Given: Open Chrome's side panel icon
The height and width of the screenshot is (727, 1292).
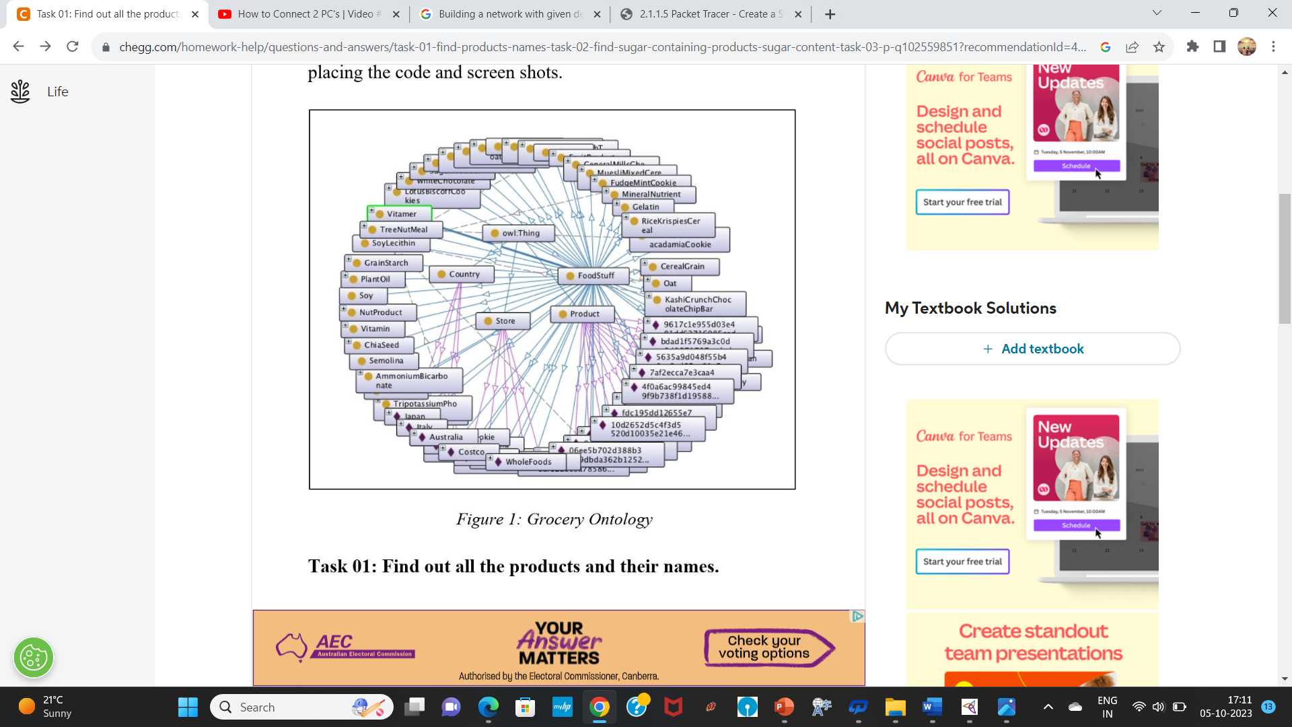Looking at the screenshot, I should tap(1218, 46).
